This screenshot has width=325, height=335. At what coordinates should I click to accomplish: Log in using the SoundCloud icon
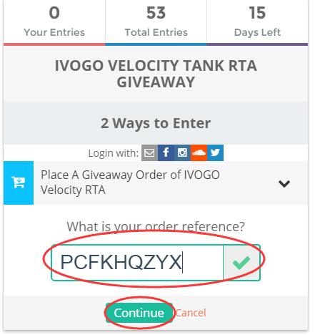tap(199, 152)
